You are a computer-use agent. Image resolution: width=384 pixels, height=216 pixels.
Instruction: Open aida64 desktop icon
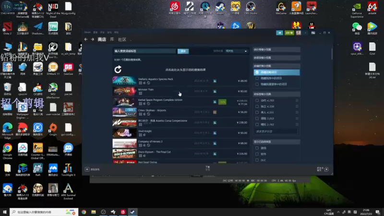(x=372, y=8)
